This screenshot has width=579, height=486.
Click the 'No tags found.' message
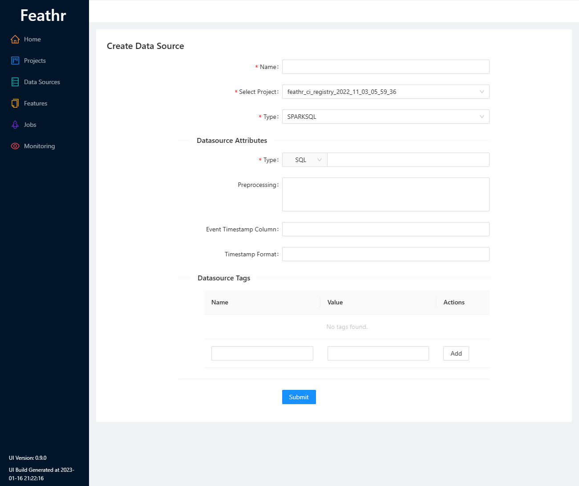(x=347, y=327)
